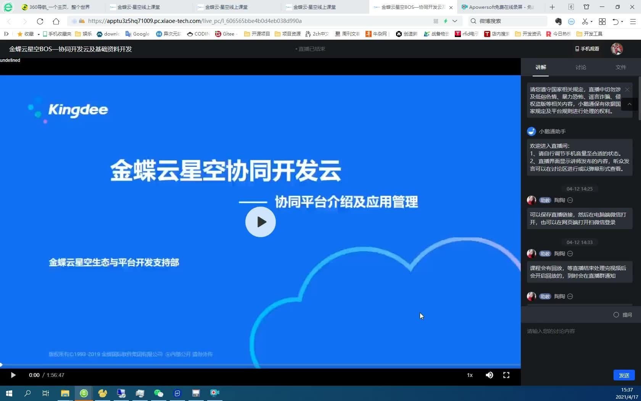Viewport: 641px width, 401px height.
Task: Open the browser skin shirt icon
Action: click(586, 7)
